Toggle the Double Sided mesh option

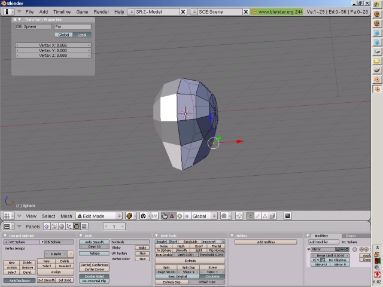[94, 276]
